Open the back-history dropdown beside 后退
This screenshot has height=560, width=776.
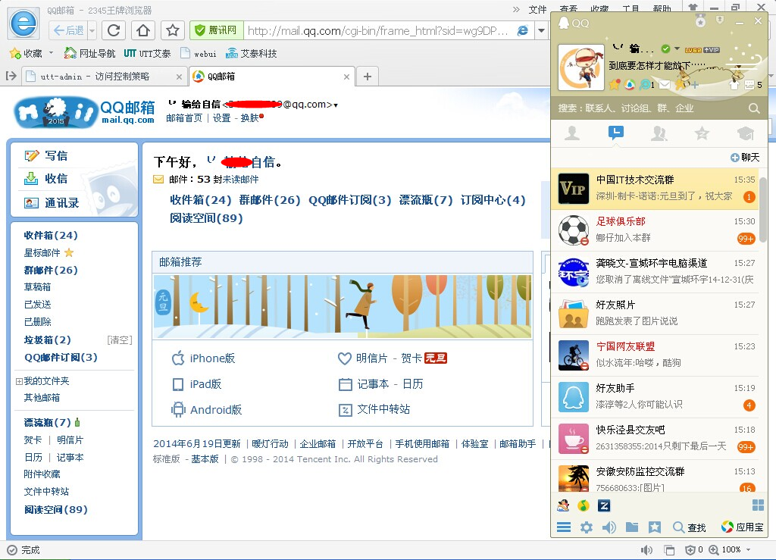click(92, 30)
